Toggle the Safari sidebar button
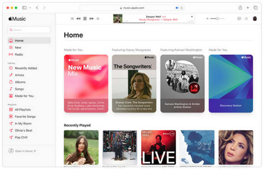 pos(25,8)
